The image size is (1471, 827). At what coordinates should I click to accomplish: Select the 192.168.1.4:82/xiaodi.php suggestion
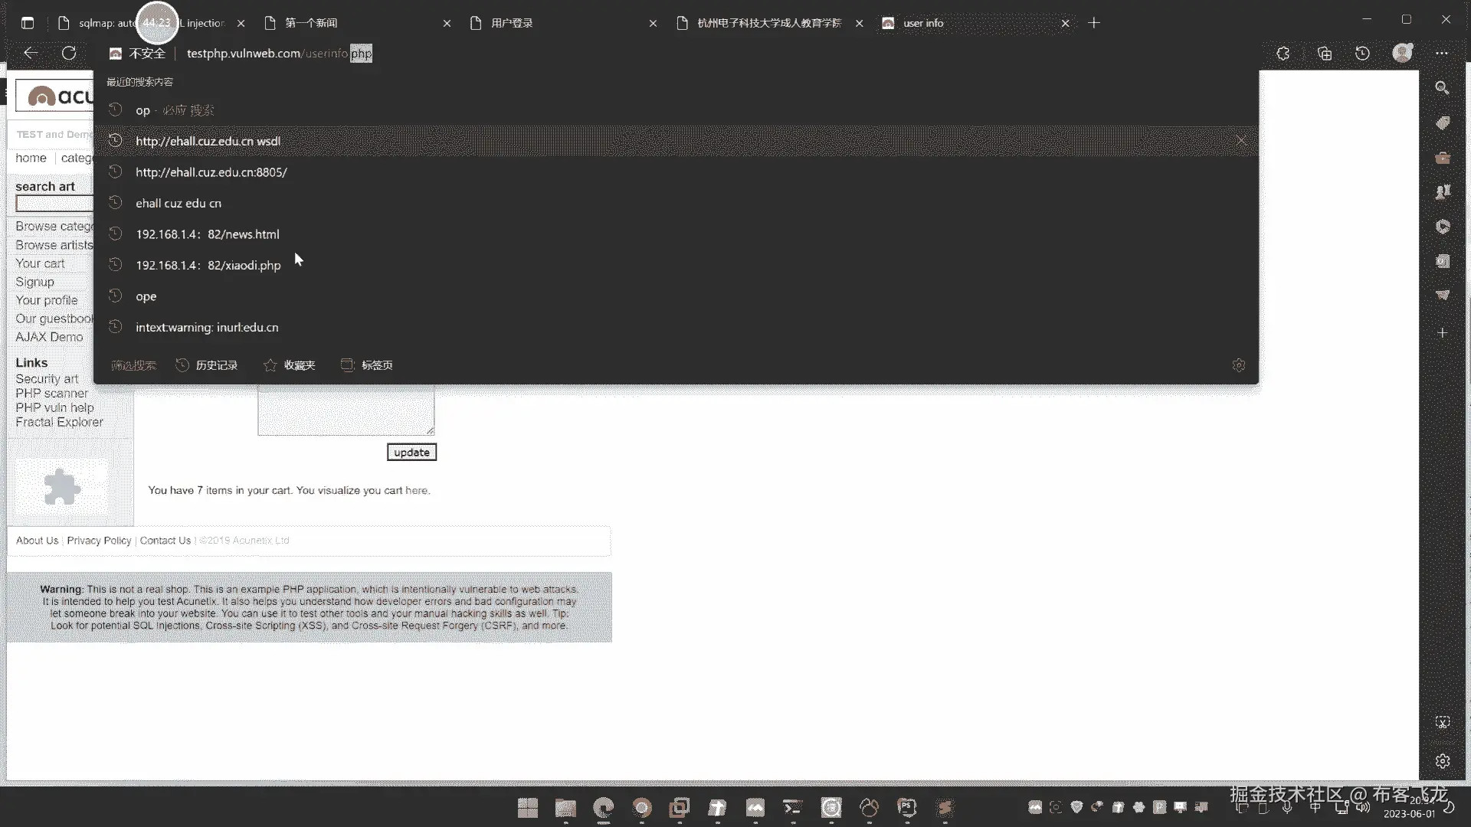pos(208,265)
